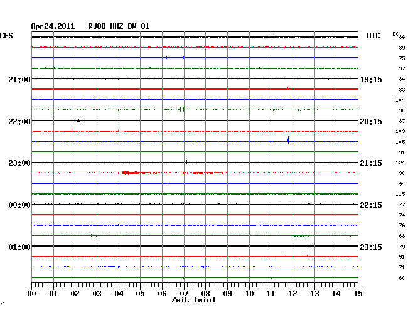Select the 01:00 CES time label
The width and height of the screenshot is (408, 310).
click(x=19, y=247)
